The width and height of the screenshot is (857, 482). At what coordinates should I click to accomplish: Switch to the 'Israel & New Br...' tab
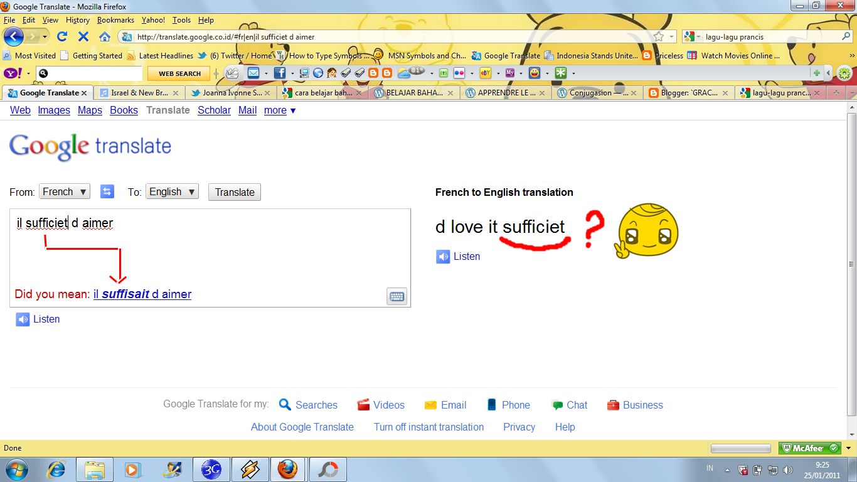pyautogui.click(x=139, y=93)
